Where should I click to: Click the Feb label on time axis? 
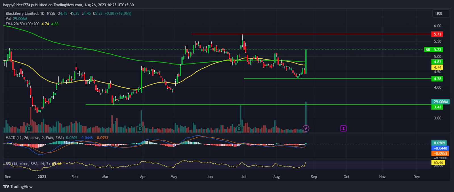(74, 177)
